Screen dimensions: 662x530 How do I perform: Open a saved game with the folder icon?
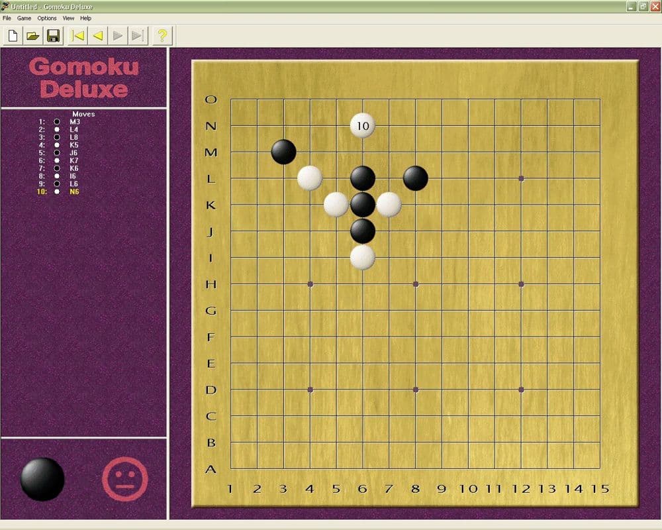[x=33, y=36]
